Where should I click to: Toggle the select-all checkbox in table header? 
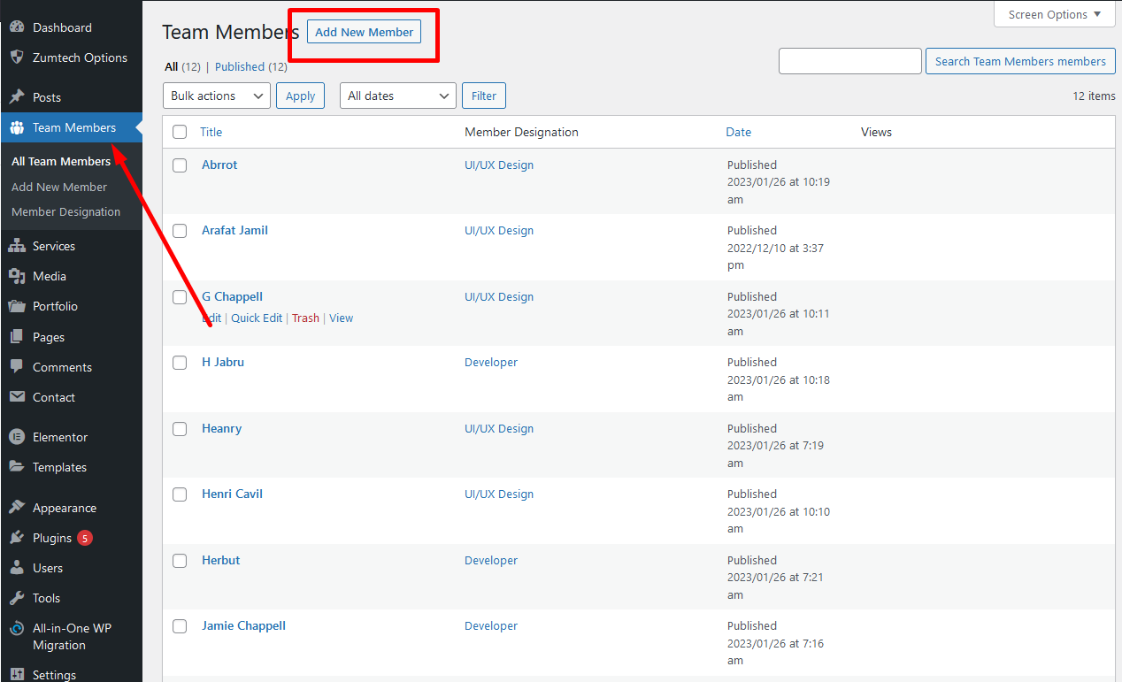coord(180,132)
